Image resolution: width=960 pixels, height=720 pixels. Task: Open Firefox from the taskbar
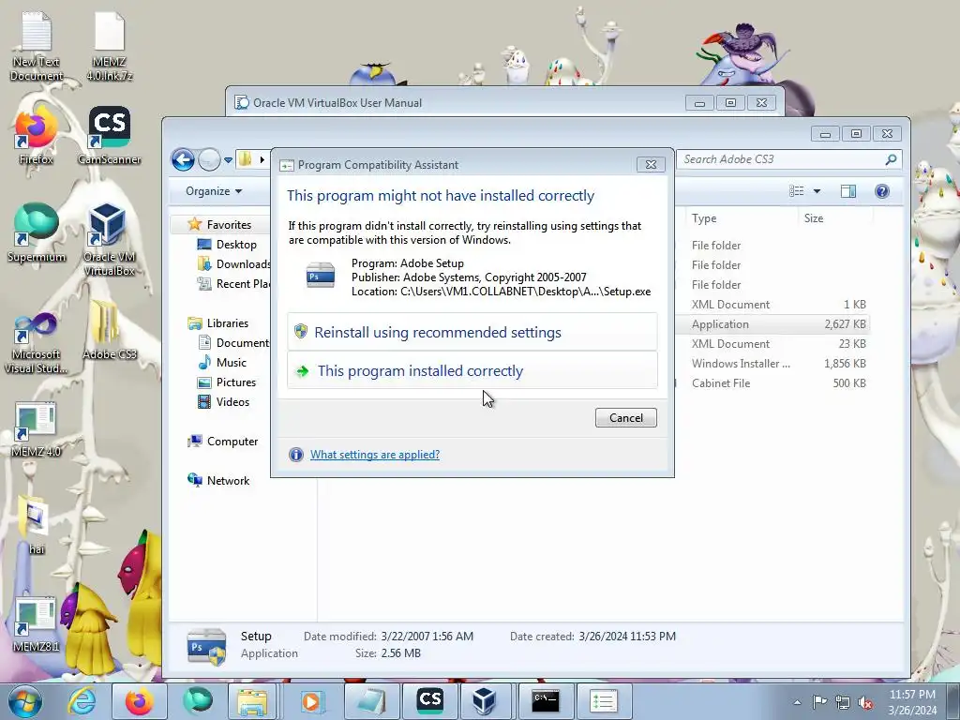coord(139,701)
